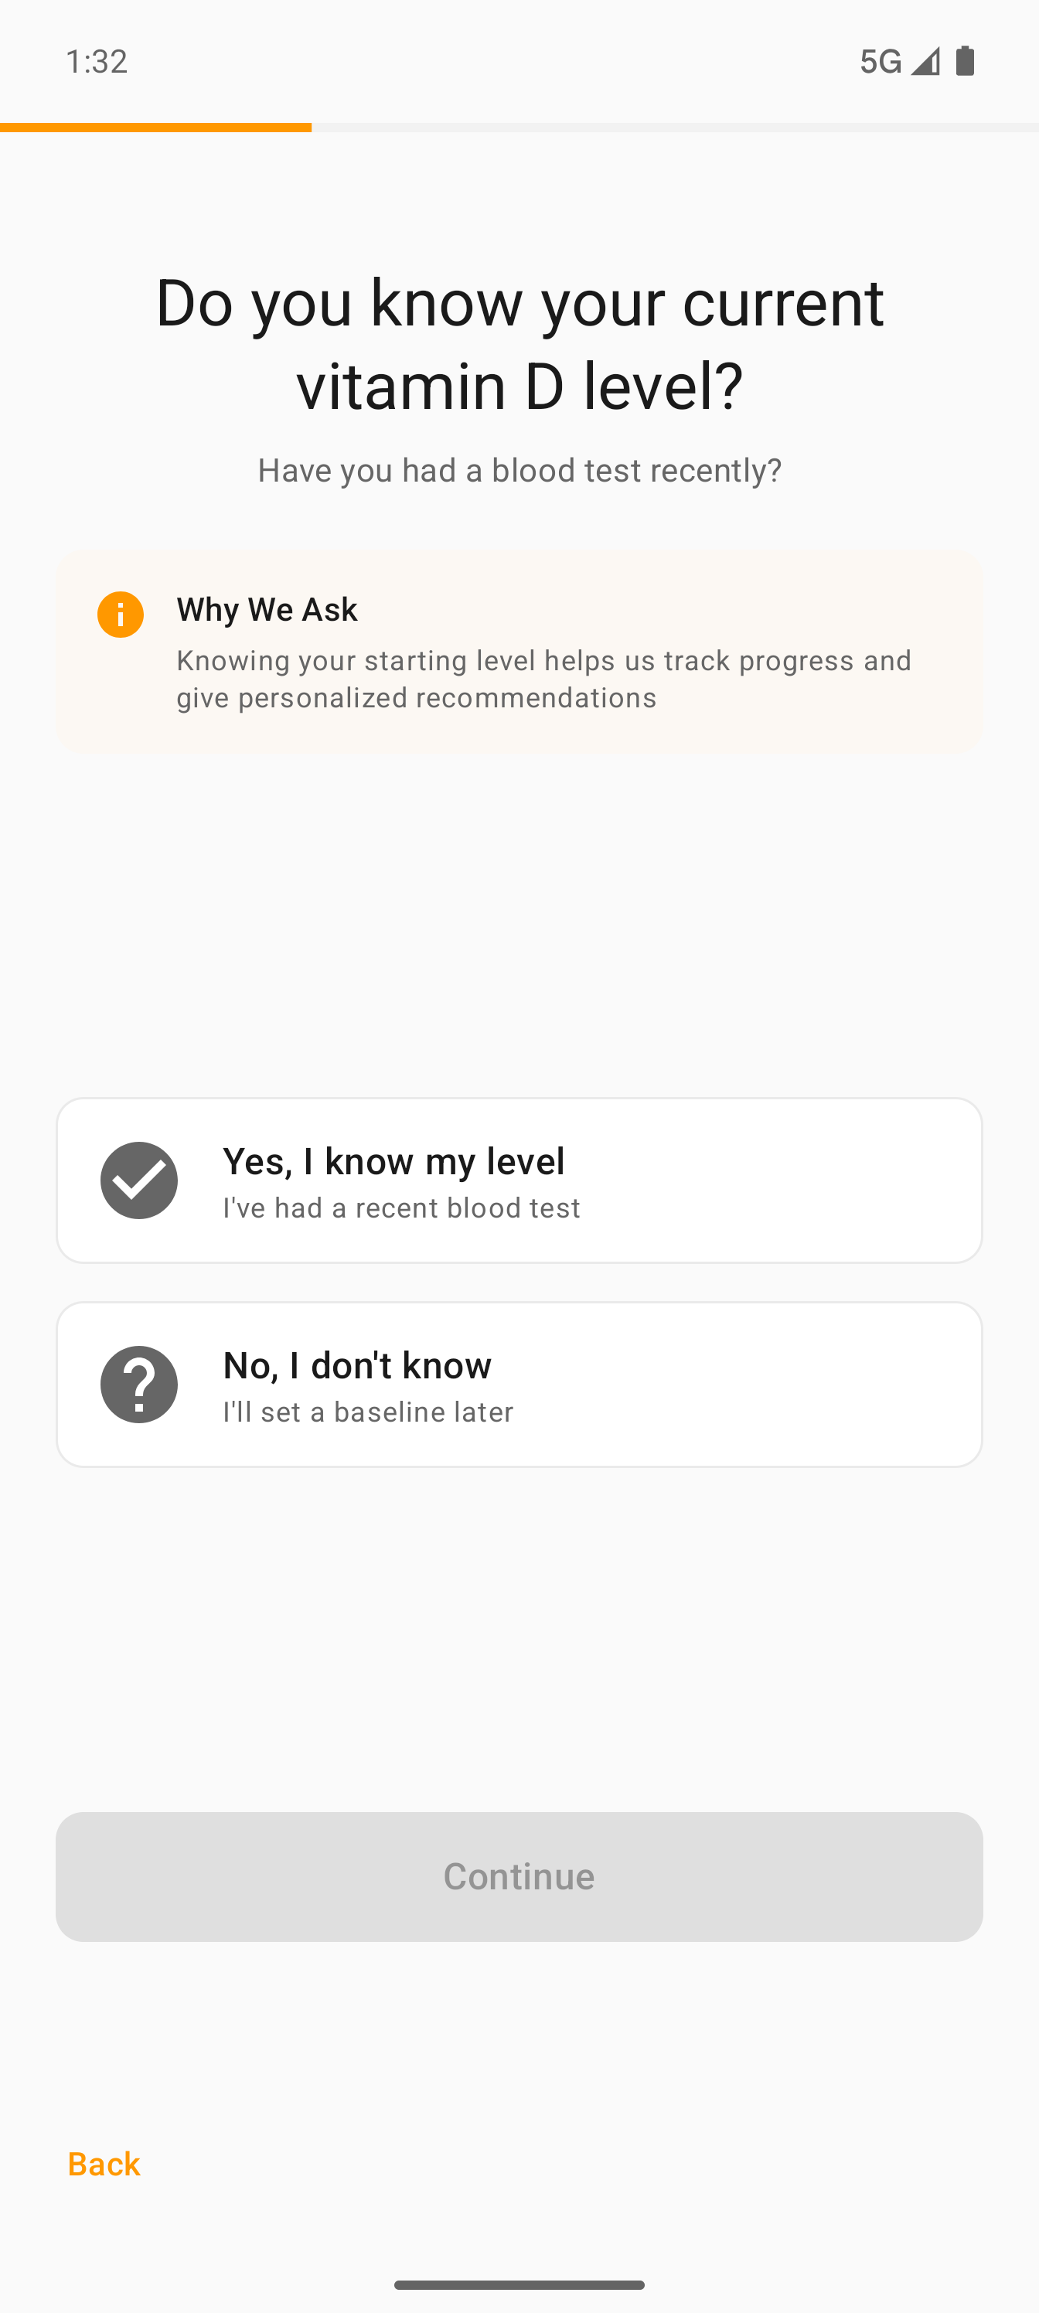Screen dimensions: 1039x2313
Task: Tap the 5G network indicator
Action: [880, 61]
